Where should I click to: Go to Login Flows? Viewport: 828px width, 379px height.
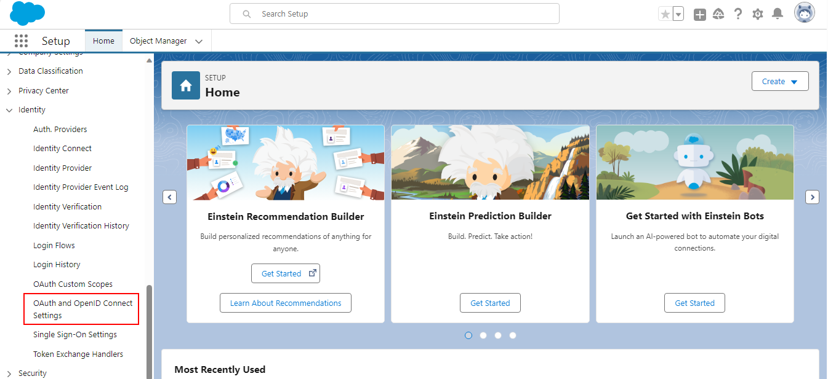click(x=54, y=246)
